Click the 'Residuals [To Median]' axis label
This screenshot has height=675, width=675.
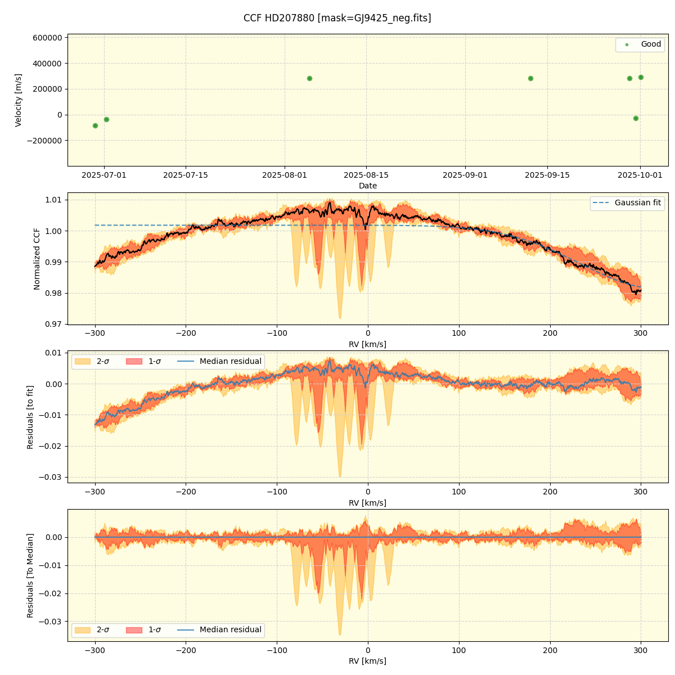[x=30, y=575]
